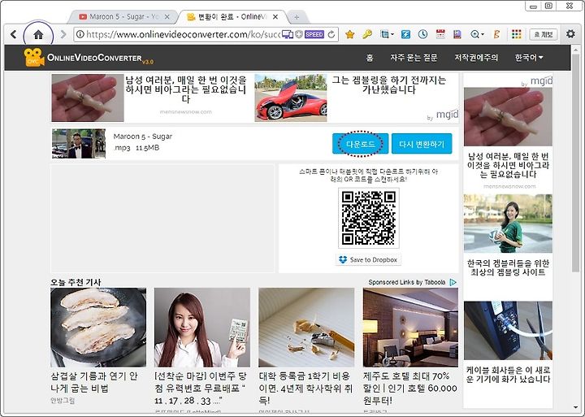Click the page vertical scrollbar

pos(575,164)
